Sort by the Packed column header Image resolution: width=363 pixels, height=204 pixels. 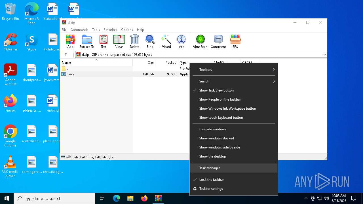coord(167,62)
